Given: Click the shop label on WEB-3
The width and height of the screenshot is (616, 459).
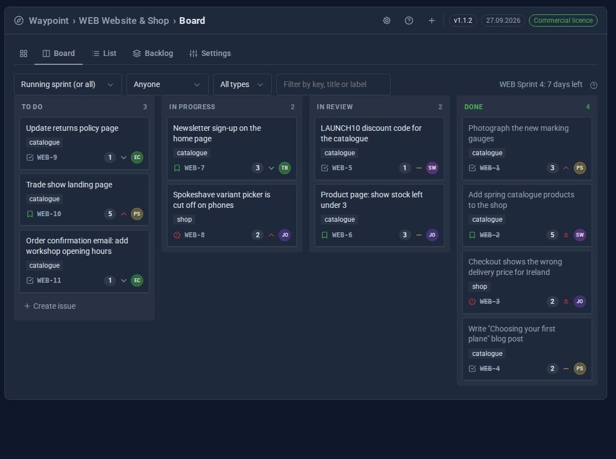Looking at the screenshot, I should [479, 287].
